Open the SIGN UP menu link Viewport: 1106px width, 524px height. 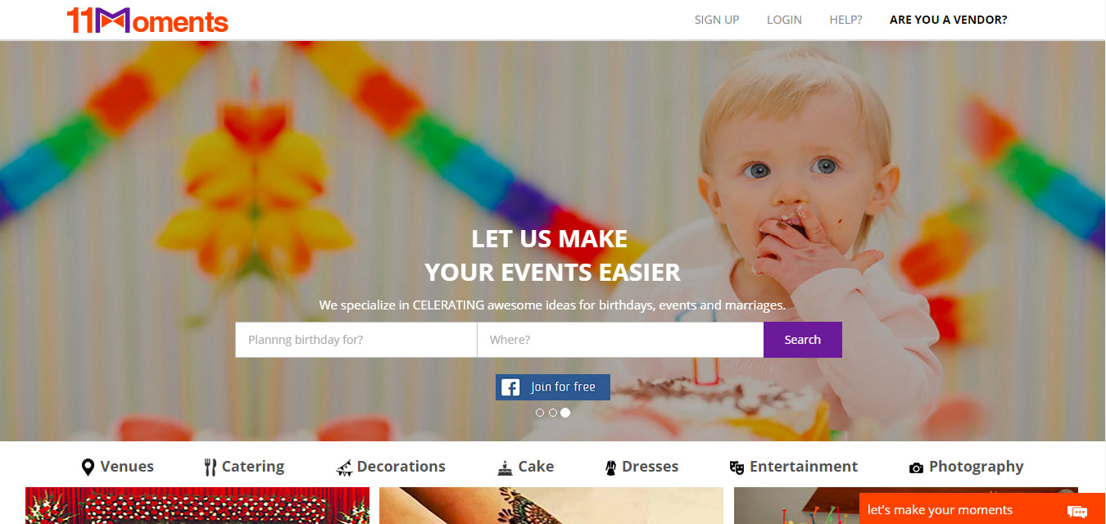(x=717, y=20)
